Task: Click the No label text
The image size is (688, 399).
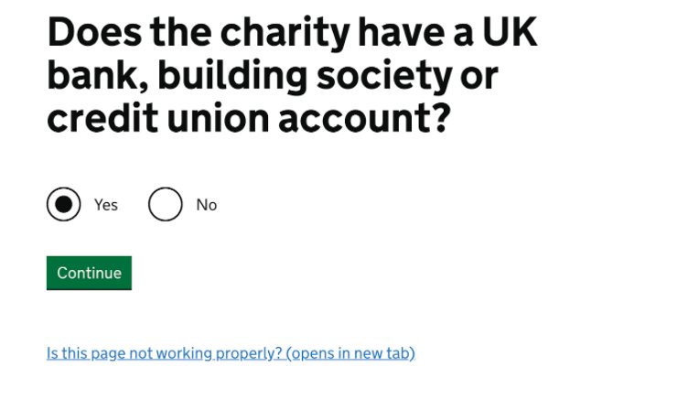Action: pos(207,205)
